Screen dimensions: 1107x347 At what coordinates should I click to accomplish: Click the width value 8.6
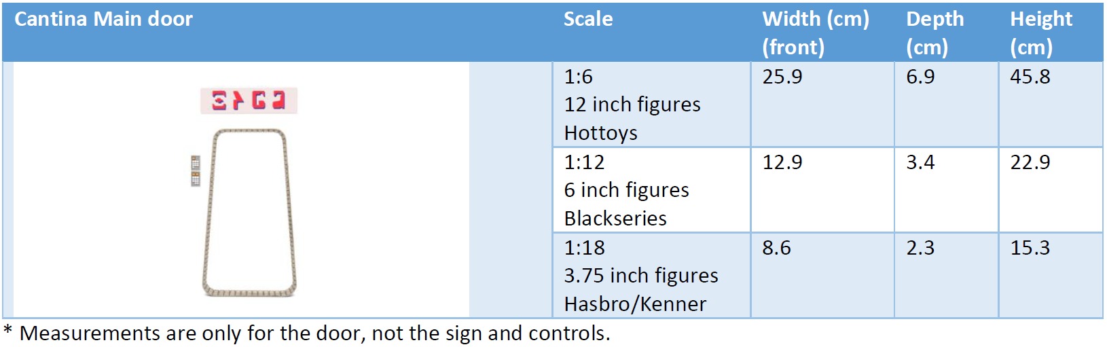[776, 248]
